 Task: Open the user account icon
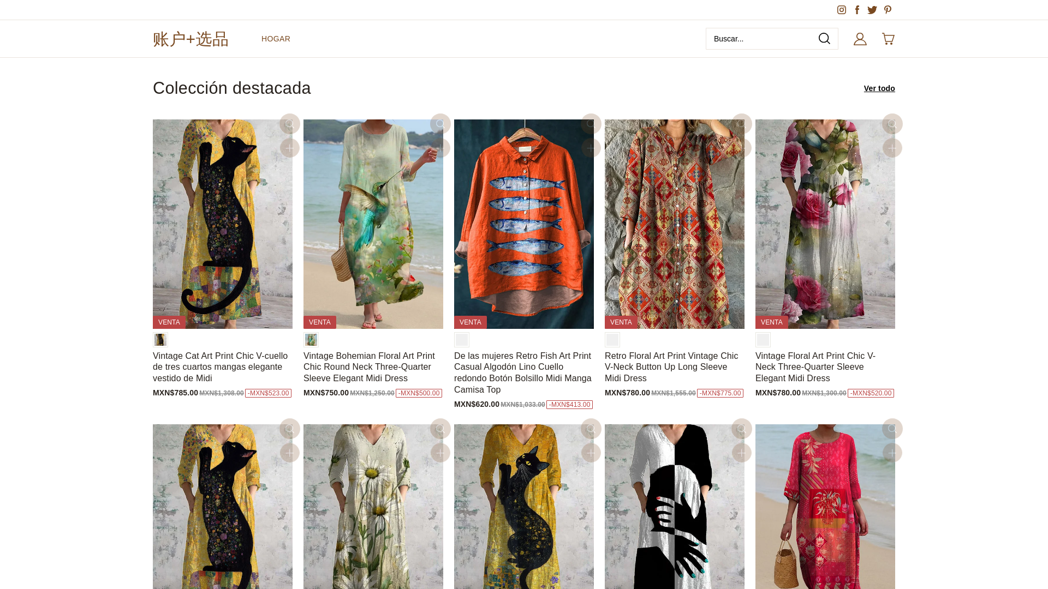pyautogui.click(x=860, y=39)
